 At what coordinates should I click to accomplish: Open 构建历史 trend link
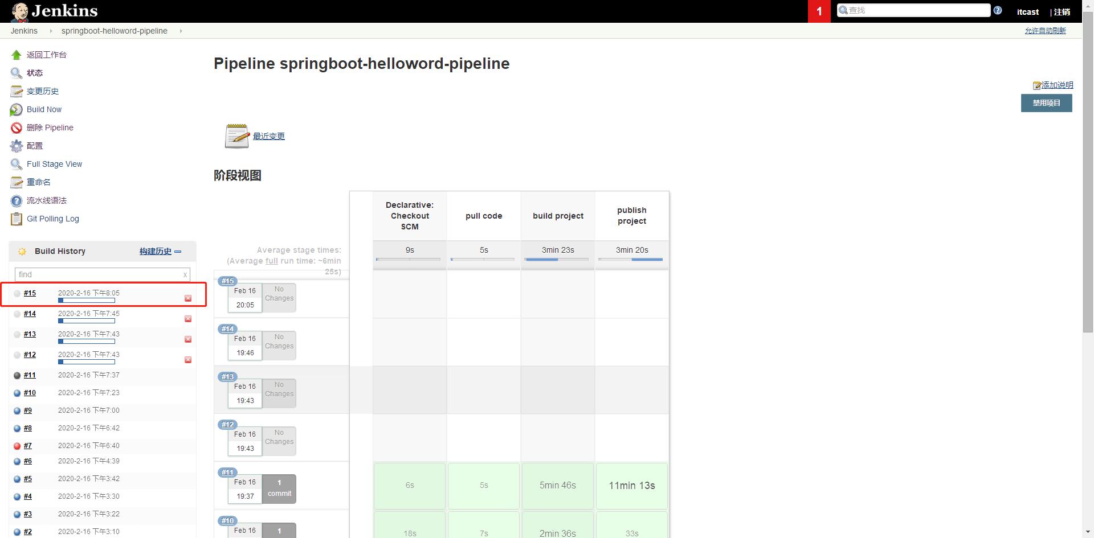coord(156,252)
